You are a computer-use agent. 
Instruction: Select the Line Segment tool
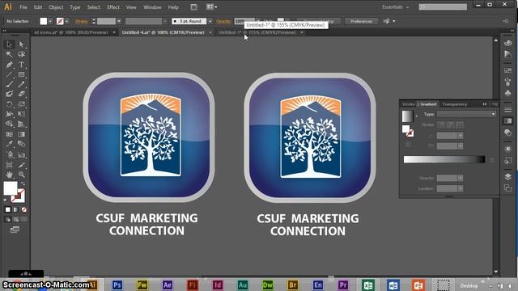[x=9, y=74]
